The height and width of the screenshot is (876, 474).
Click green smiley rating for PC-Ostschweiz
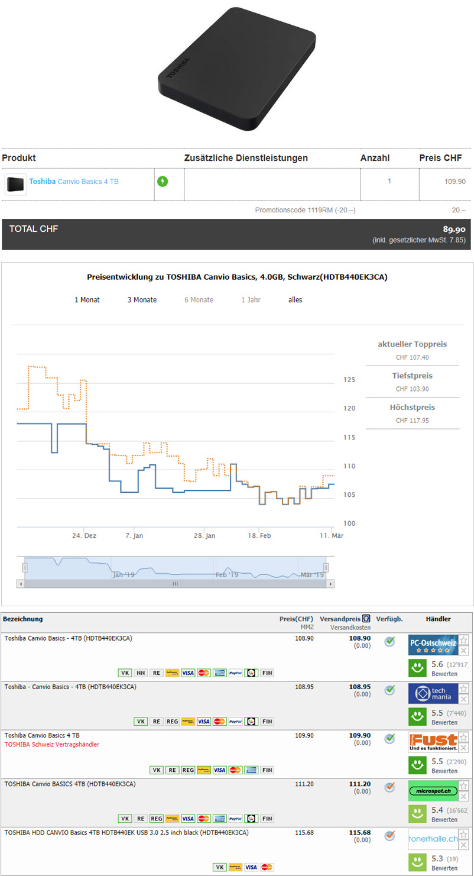pyautogui.click(x=418, y=668)
